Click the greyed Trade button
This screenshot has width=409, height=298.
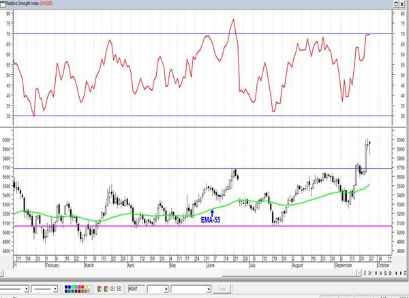[222, 289]
